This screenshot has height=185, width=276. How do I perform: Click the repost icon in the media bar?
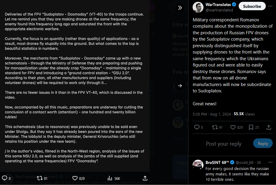(x=39, y=178)
